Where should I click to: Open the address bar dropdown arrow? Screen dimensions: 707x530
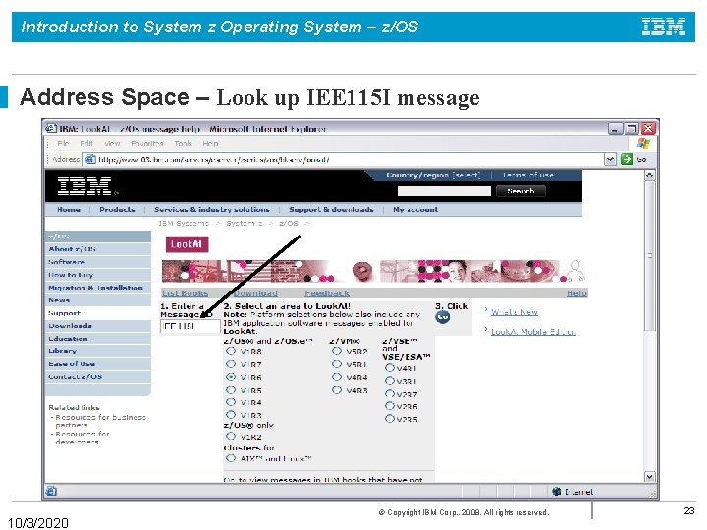pyautogui.click(x=610, y=159)
